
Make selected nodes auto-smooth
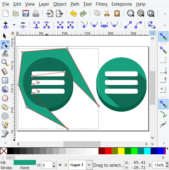[x=114, y=24]
